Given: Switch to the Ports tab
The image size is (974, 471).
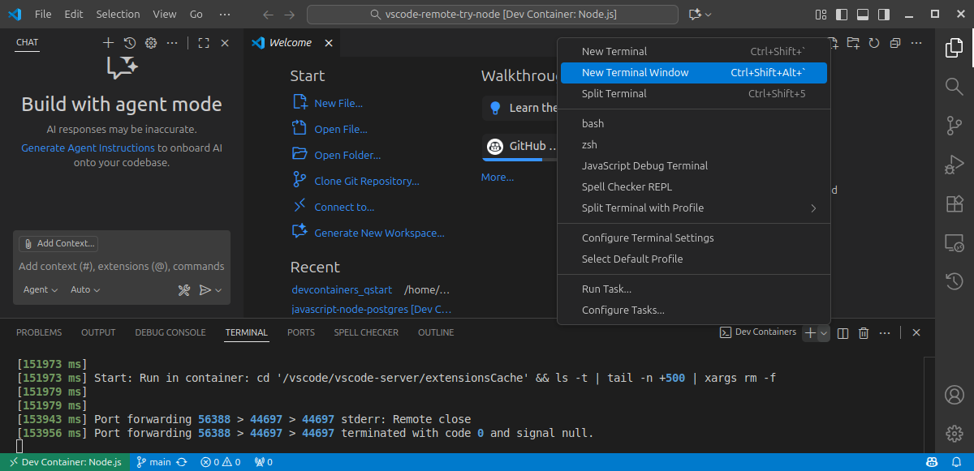Looking at the screenshot, I should (x=301, y=333).
